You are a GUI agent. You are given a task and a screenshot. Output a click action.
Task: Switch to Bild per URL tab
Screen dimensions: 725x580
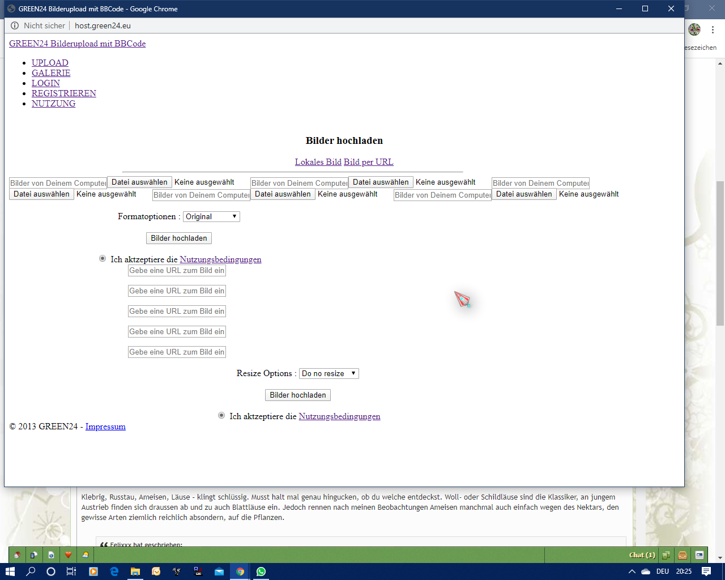pos(368,162)
